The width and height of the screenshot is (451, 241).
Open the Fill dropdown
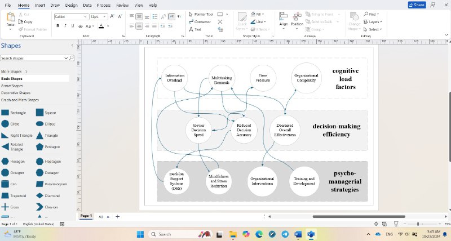(x=258, y=14)
